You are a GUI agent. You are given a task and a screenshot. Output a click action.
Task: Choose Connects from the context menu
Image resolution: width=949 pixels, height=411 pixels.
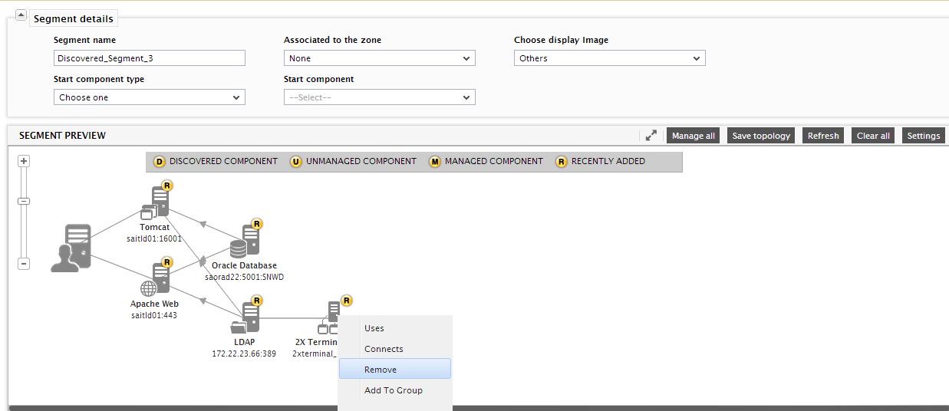(395, 349)
